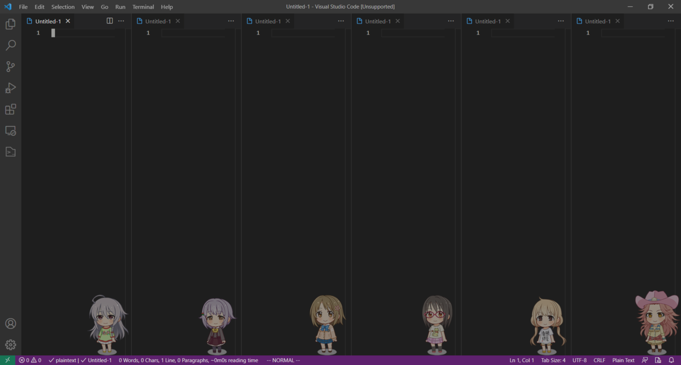Change indentation via Tab Size: 4
Screen dimensions: 681x365
pos(553,360)
